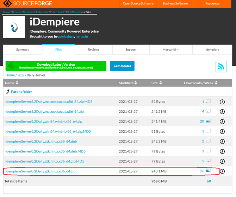
Task: Show info for macosx.cocoa.x86_64.zip file
Action: point(222,112)
